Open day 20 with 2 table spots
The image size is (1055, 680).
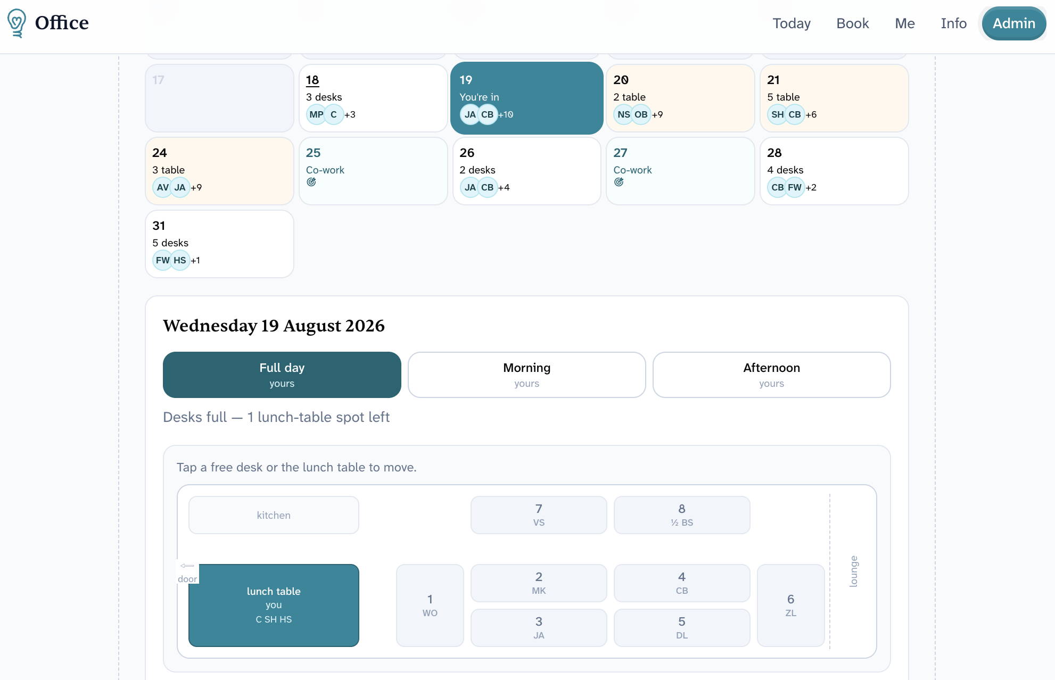point(680,98)
